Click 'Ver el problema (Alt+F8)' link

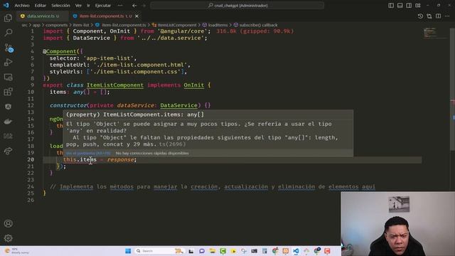tap(88, 153)
